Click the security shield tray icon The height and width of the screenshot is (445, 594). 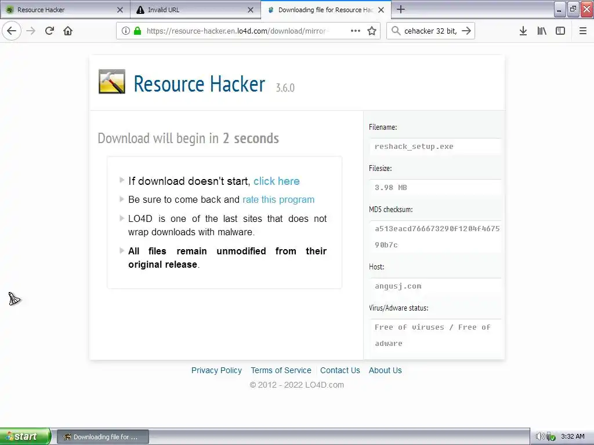(551, 437)
